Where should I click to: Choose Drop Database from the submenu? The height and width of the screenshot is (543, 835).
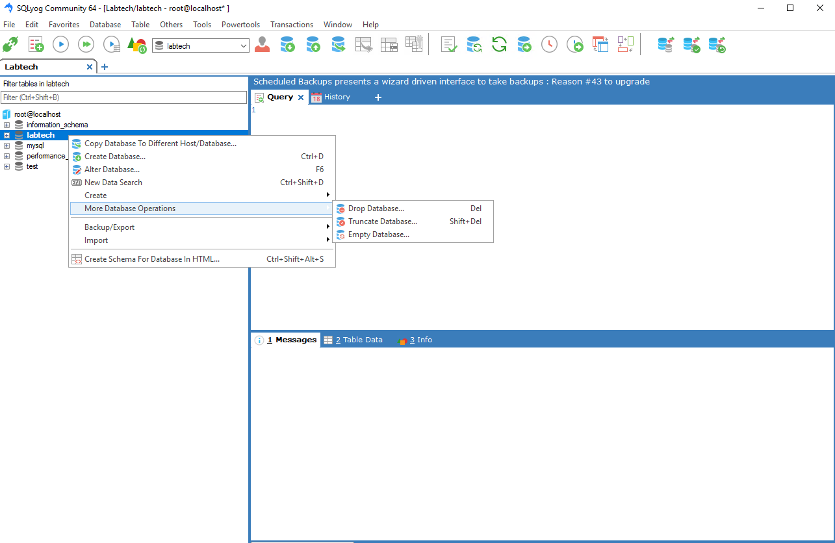pos(376,208)
